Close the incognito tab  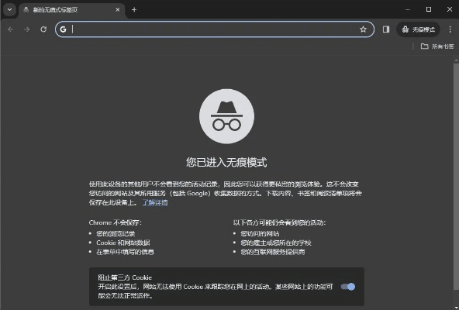(117, 9)
